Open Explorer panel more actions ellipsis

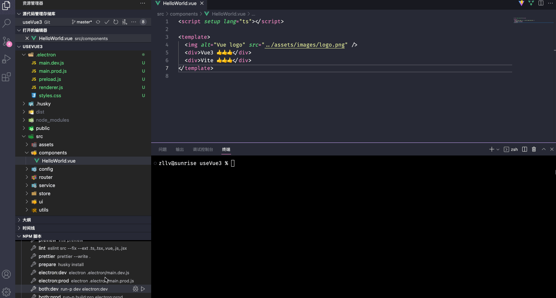coord(143,3)
